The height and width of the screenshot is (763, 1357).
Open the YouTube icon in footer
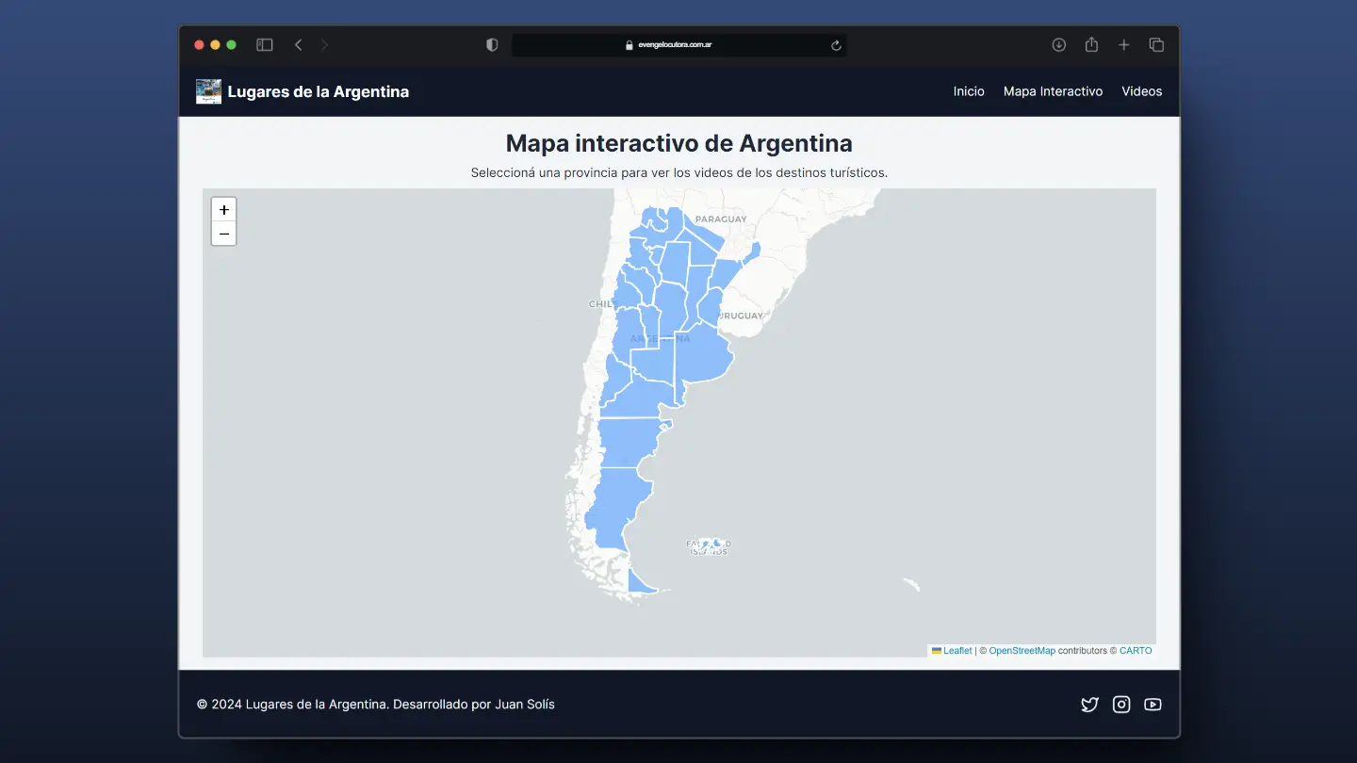pos(1153,705)
